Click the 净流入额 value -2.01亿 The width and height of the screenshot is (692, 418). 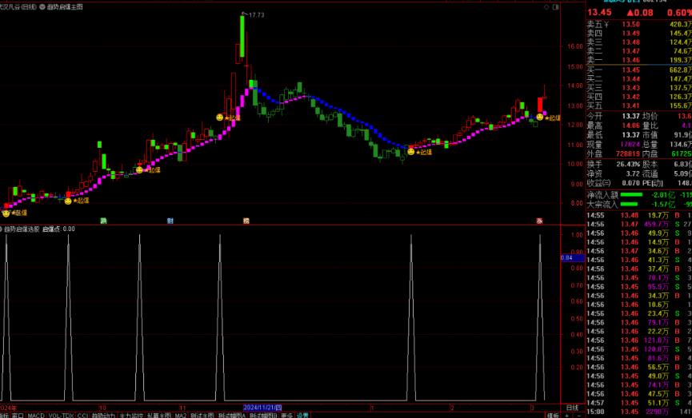[663, 195]
